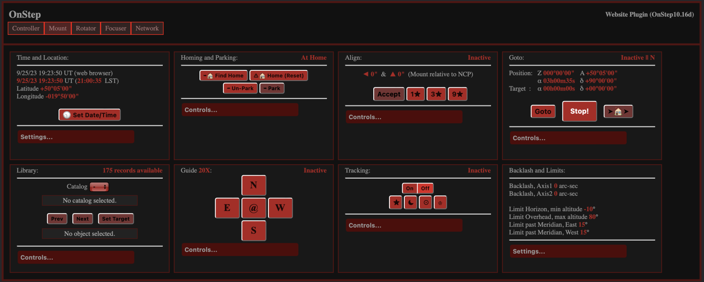The width and height of the screenshot is (704, 282).
Task: Click the 'No catalog selected.' field
Action: (x=89, y=201)
